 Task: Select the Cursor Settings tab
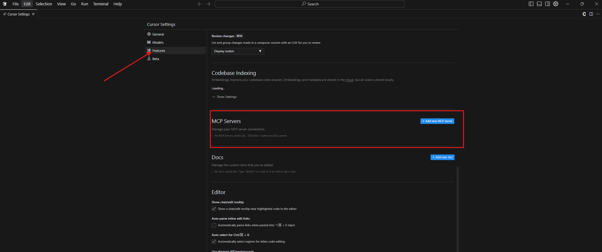click(18, 14)
